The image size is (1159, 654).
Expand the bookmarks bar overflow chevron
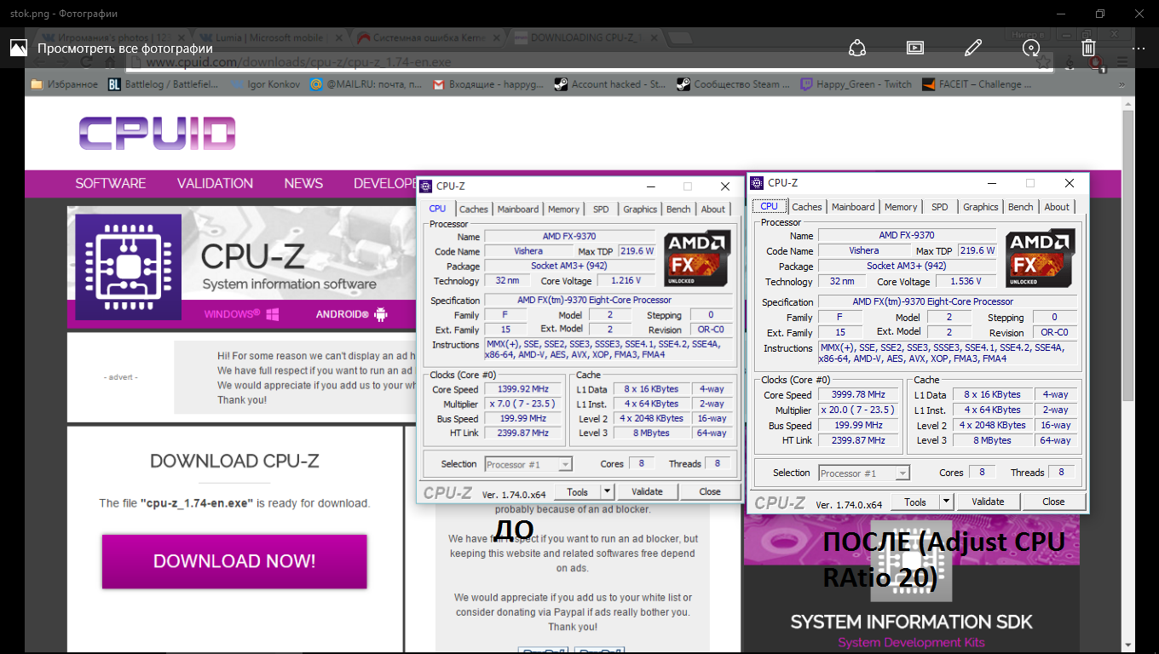click(x=1122, y=84)
